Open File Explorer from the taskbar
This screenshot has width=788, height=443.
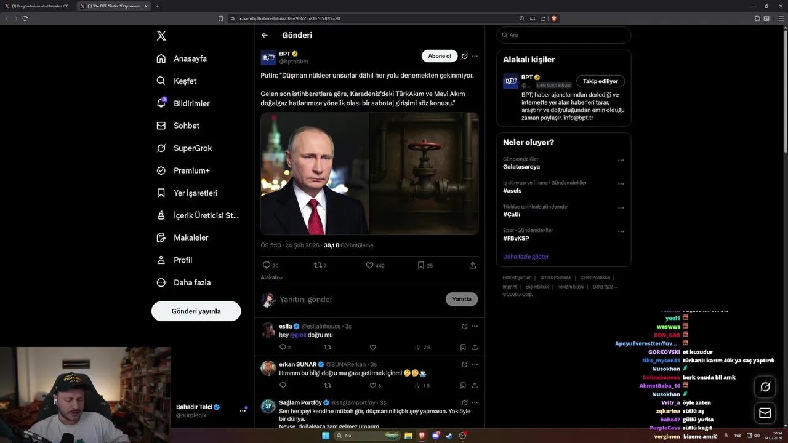click(x=408, y=436)
